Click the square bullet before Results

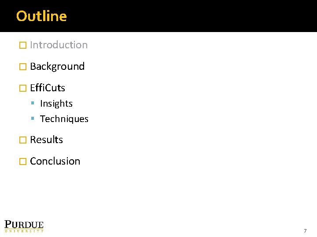[23, 140]
